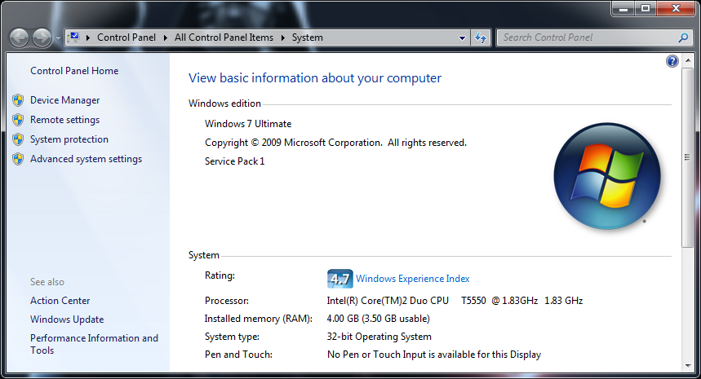The image size is (701, 379).
Task: Minimize the System window
Action: pos(623,8)
